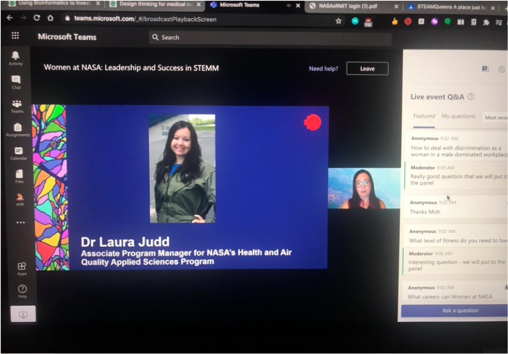Open the Teams icon in sidebar

[x=17, y=106]
